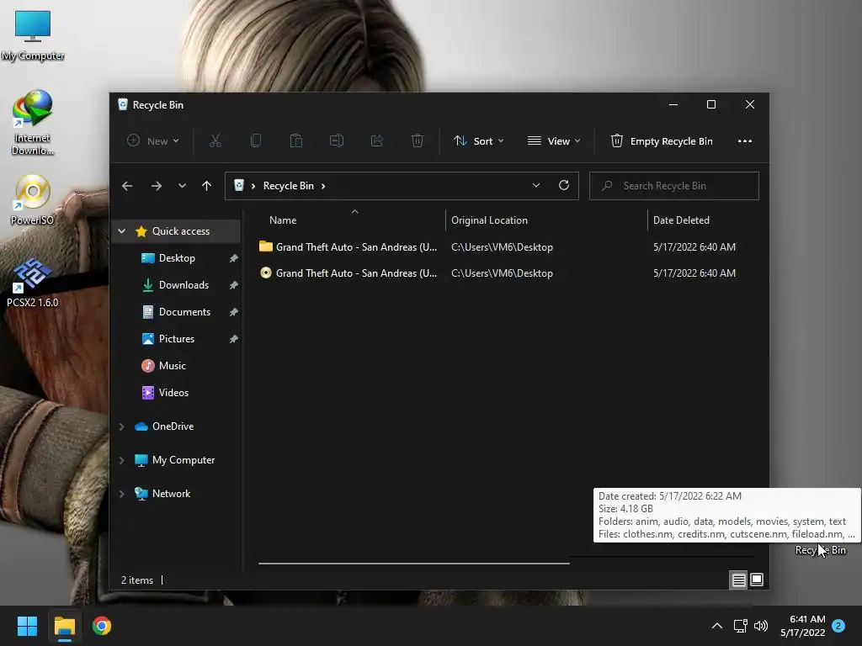Click the Cut scissors icon in toolbar

pos(215,141)
